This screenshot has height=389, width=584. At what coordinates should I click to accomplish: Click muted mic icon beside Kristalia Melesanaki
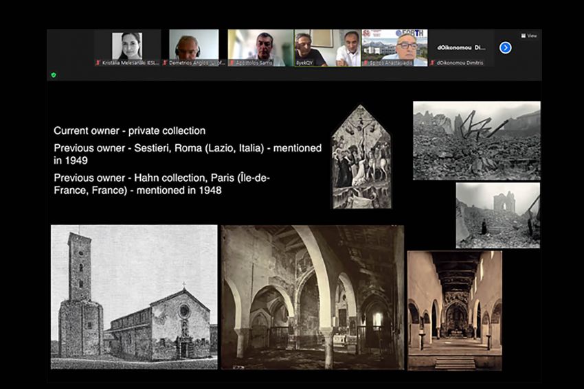click(x=98, y=63)
